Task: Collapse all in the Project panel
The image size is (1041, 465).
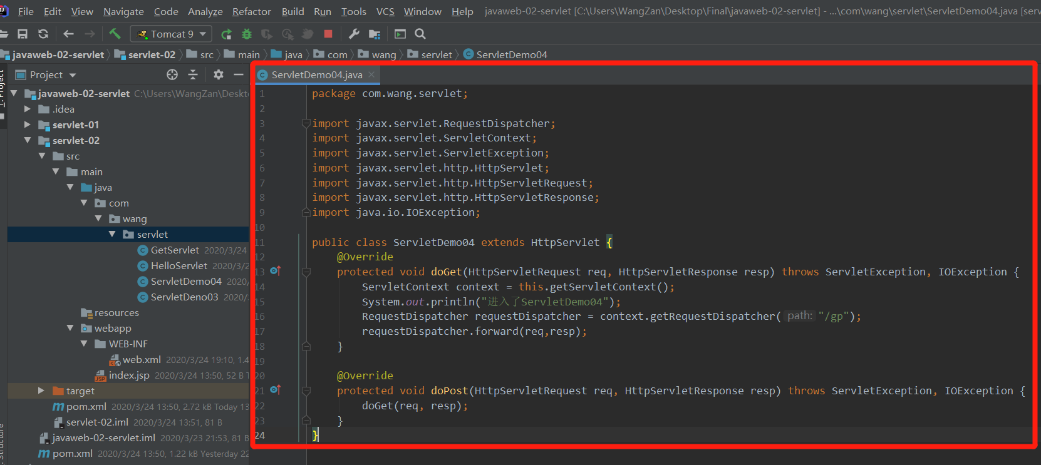Action: [193, 74]
